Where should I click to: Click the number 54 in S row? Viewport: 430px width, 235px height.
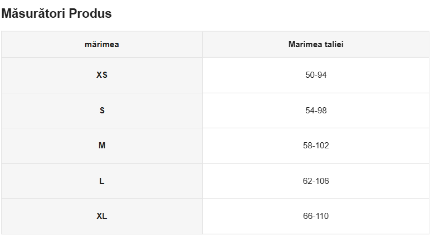310,111
